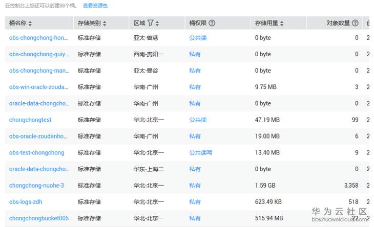374x227 pixels.
Task: Click 私有 permission for obs-win-oracle-zouda
Action: coord(195,87)
